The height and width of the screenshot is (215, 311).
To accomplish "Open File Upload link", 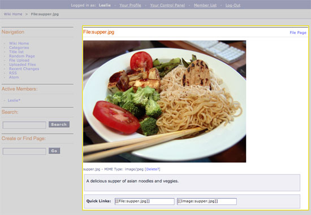I will 19,60.
